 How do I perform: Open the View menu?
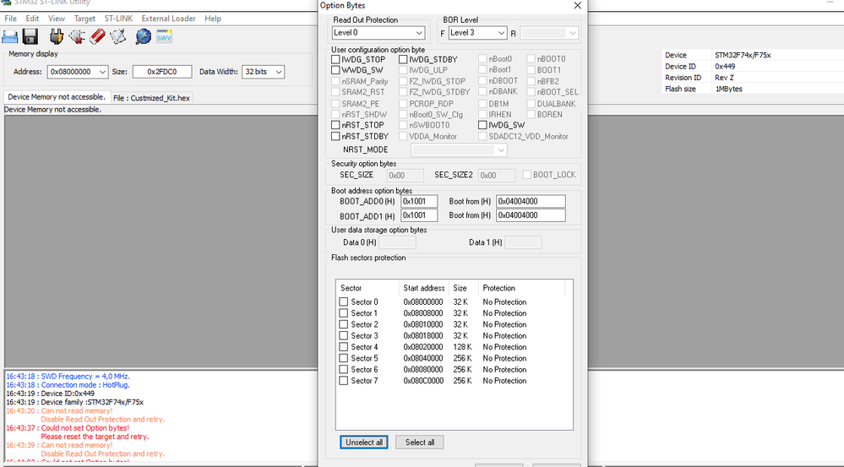(57, 19)
